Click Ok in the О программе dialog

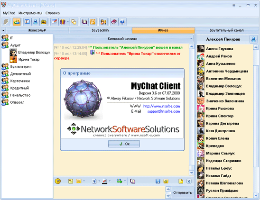pyautogui.click(x=124, y=144)
